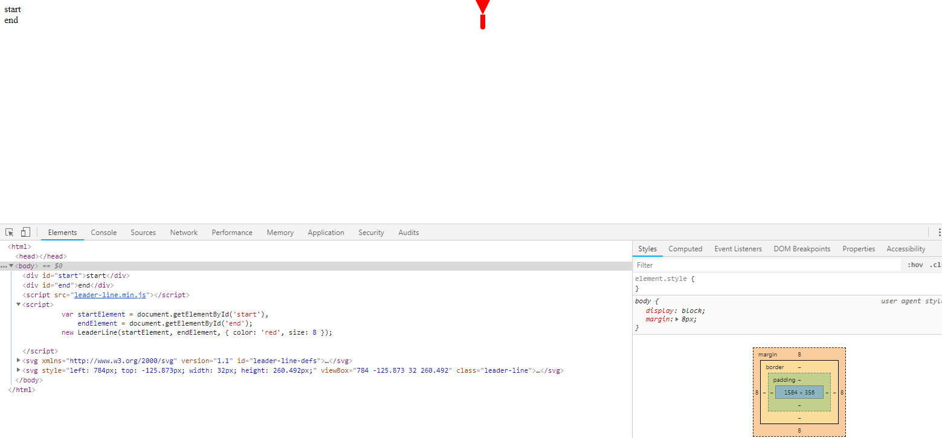Open the .cls class editor
The width and height of the screenshot is (942, 438).
point(935,265)
